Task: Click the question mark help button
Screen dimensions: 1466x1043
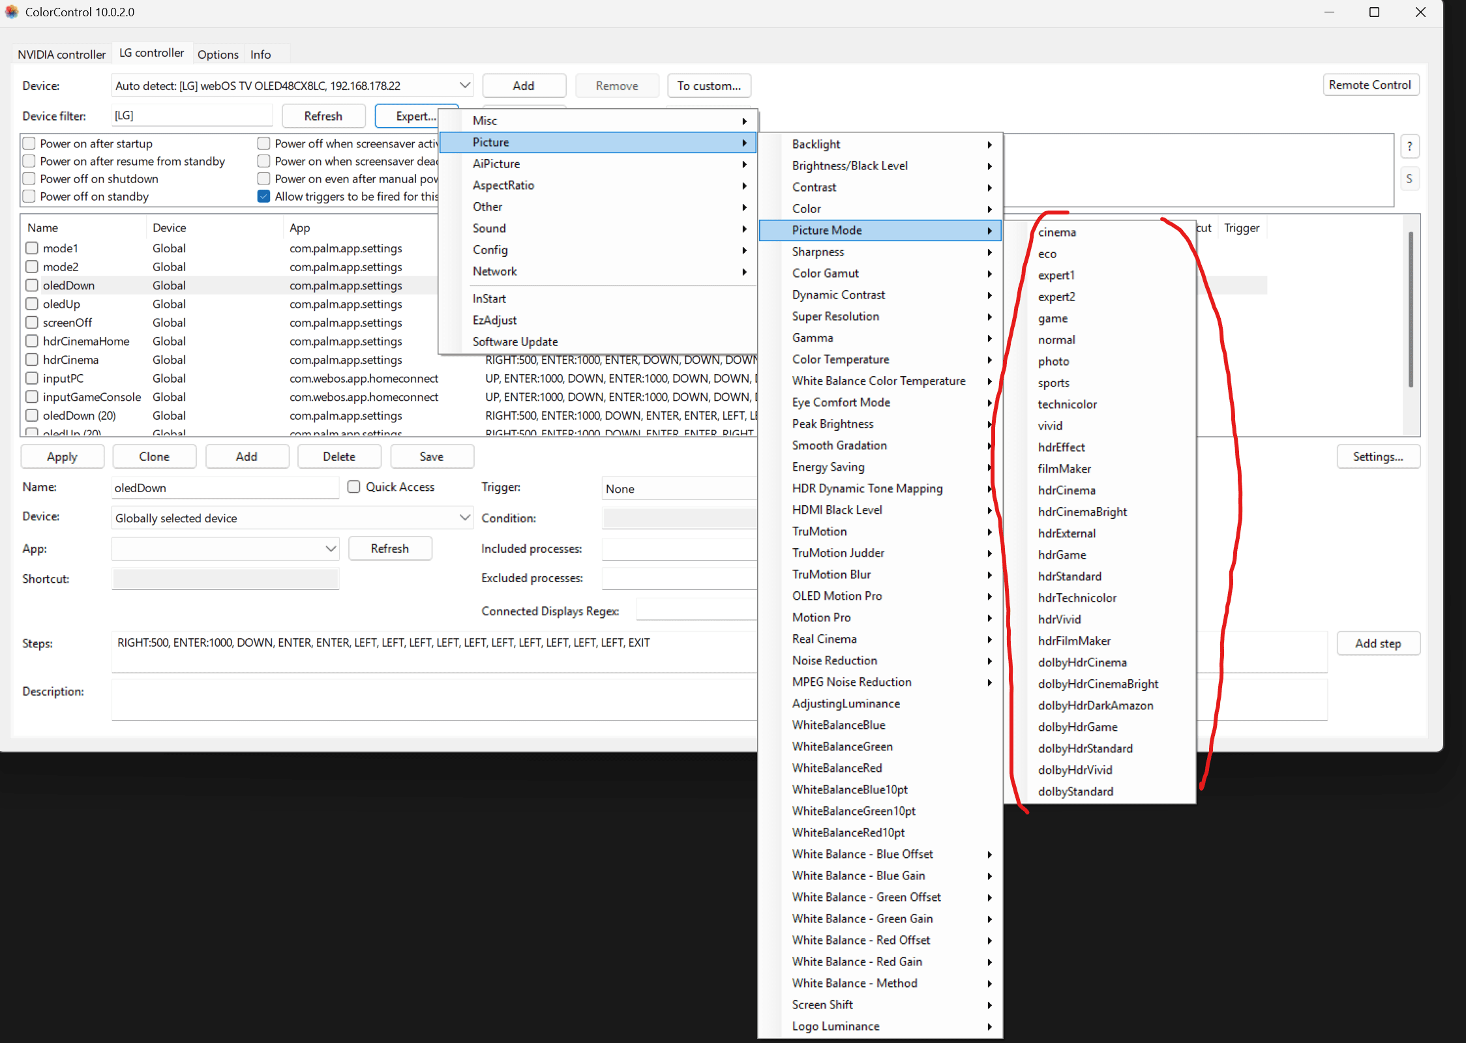Action: coord(1410,147)
